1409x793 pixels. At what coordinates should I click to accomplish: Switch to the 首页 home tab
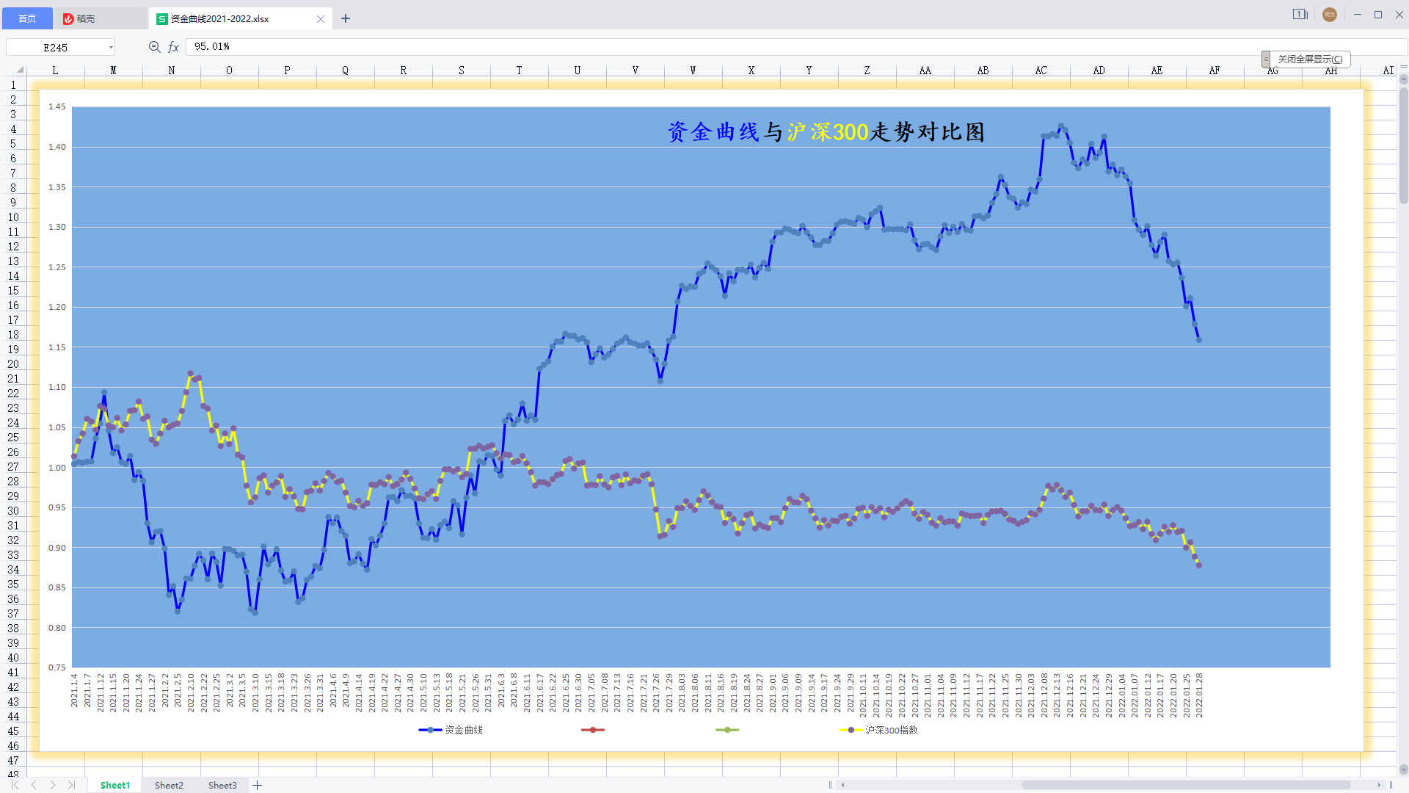point(27,18)
